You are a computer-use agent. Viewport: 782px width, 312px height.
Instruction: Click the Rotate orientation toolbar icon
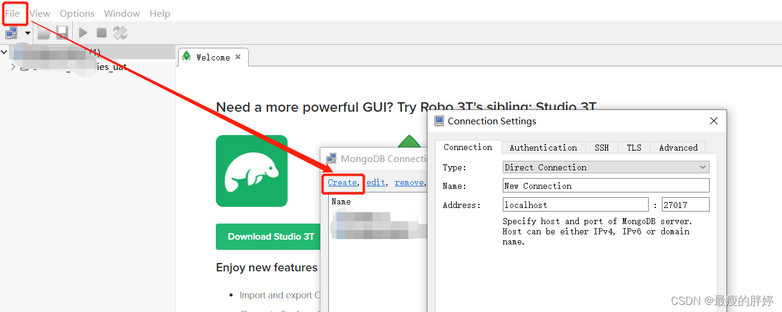tap(120, 33)
